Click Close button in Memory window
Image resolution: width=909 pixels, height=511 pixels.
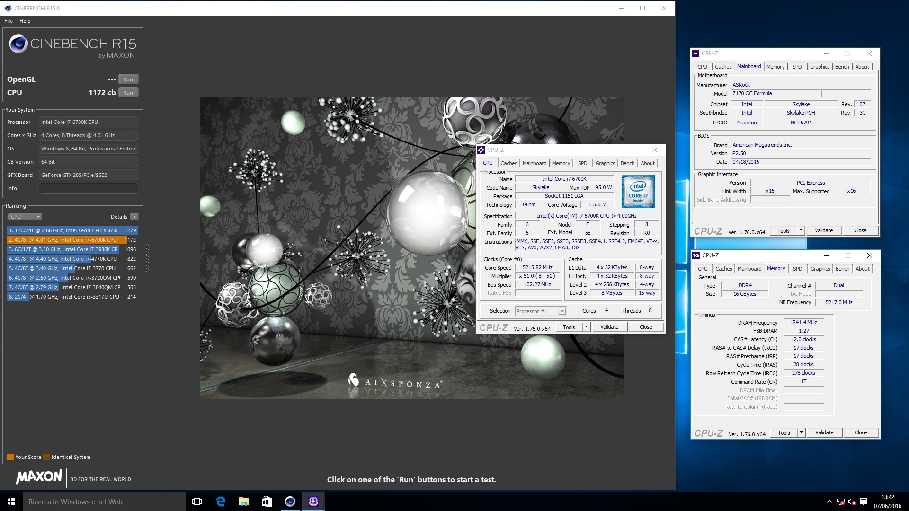861,432
